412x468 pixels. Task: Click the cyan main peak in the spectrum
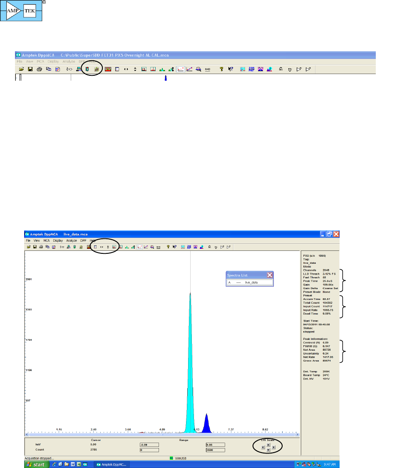(190, 373)
